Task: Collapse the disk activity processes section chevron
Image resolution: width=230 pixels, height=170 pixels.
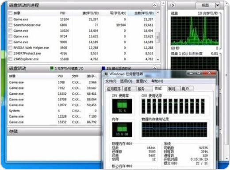Action: coord(154,5)
